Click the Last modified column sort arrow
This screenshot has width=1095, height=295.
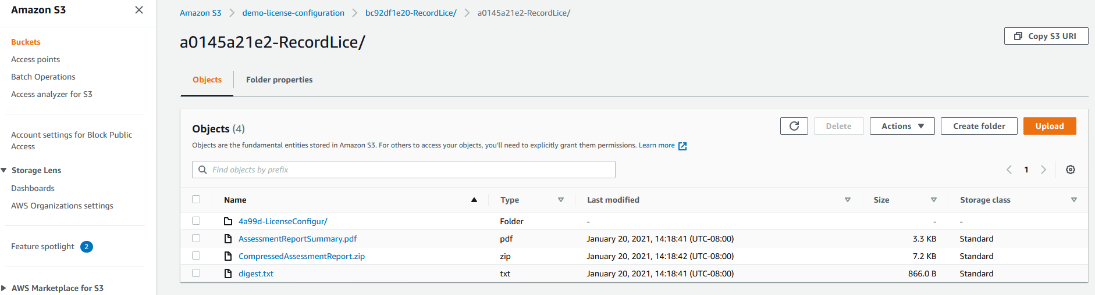tap(848, 200)
